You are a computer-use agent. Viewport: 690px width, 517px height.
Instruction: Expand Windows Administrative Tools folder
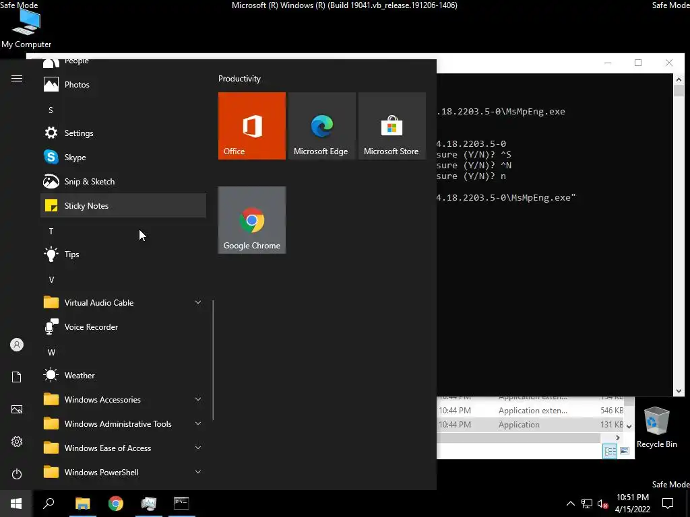(x=123, y=423)
